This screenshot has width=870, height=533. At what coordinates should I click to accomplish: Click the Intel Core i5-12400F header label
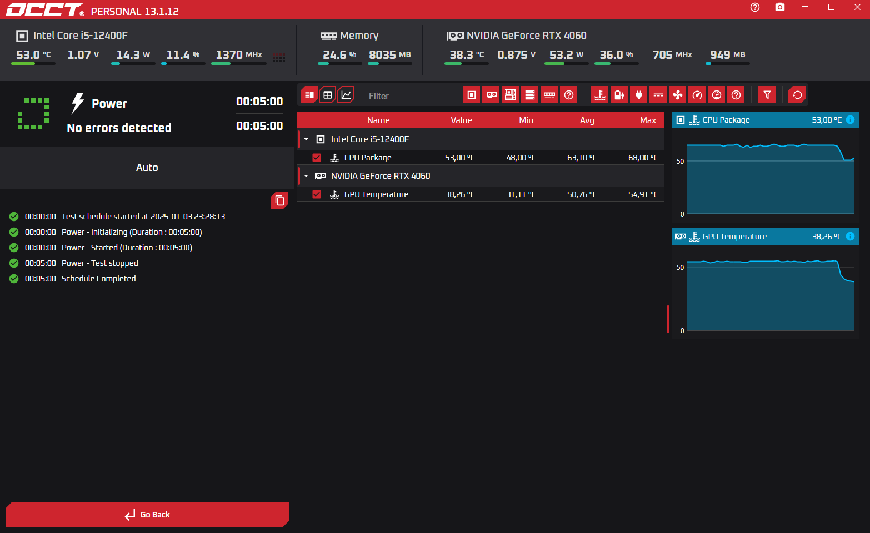81,36
